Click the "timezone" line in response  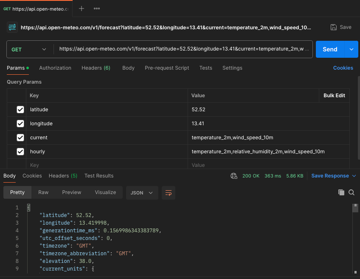click(67, 246)
